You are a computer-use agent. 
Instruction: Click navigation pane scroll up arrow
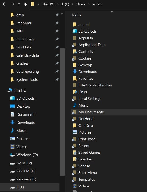[x=62, y=13]
